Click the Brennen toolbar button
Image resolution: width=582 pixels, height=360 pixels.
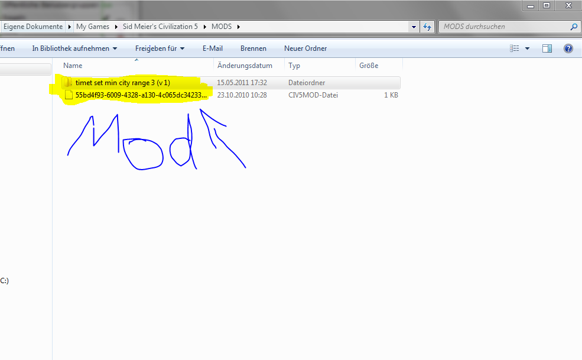pos(253,48)
